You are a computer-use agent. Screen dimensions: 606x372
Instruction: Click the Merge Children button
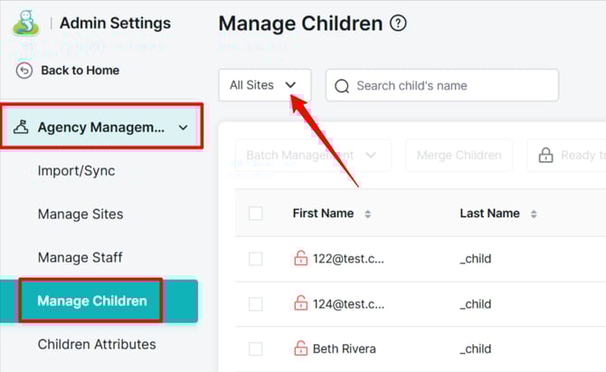click(x=459, y=155)
